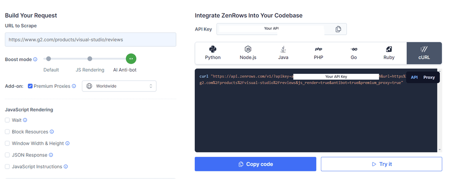This screenshot has width=450, height=179.
Task: Select the Go language tab
Action: pos(354,53)
